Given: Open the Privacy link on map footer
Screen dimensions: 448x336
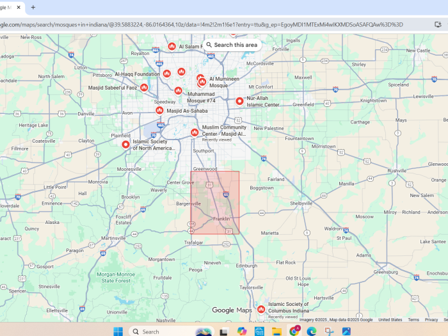Looking at the screenshot, I should point(431,319).
